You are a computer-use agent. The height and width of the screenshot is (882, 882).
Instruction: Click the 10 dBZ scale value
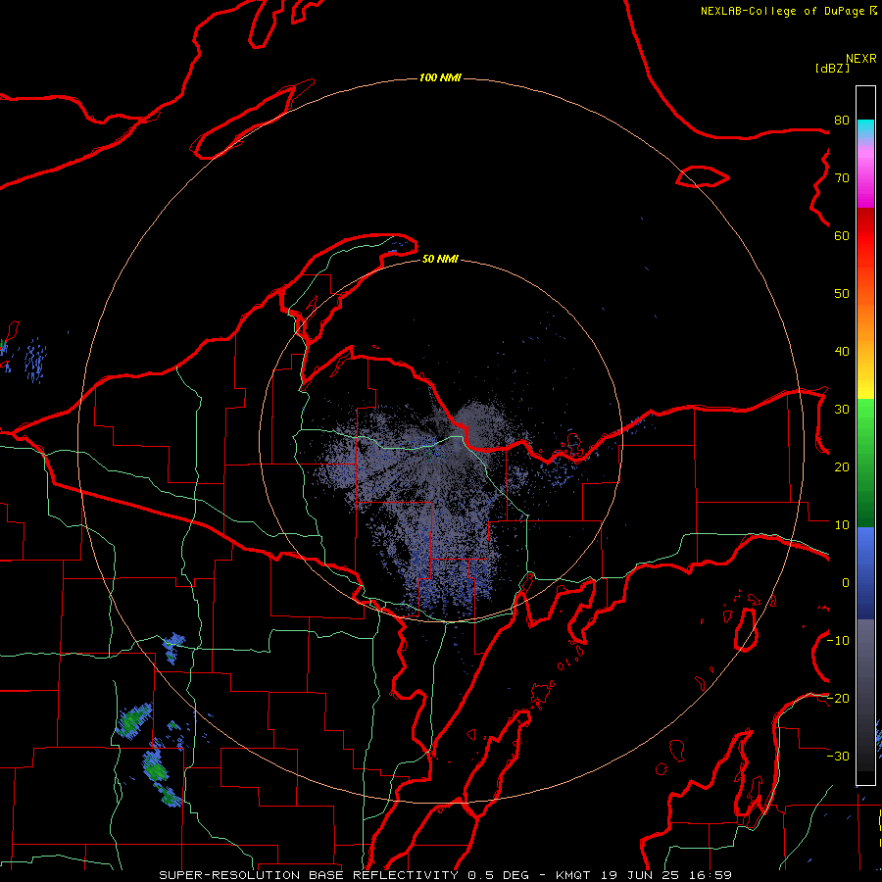[842, 525]
